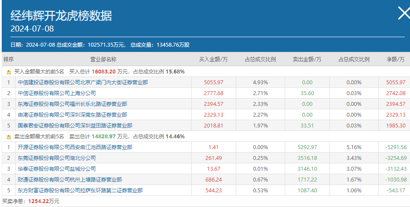Open 东方财富证券拉萨东环路第二证券营业部 link
The height and width of the screenshot is (207, 410).
80,191
